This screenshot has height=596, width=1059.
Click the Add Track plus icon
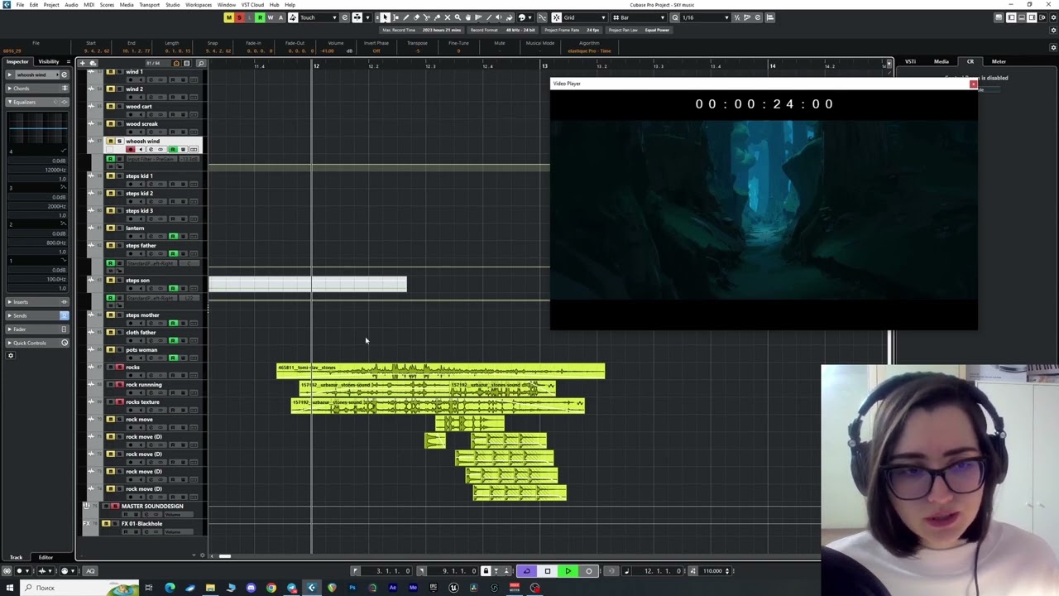pos(82,63)
